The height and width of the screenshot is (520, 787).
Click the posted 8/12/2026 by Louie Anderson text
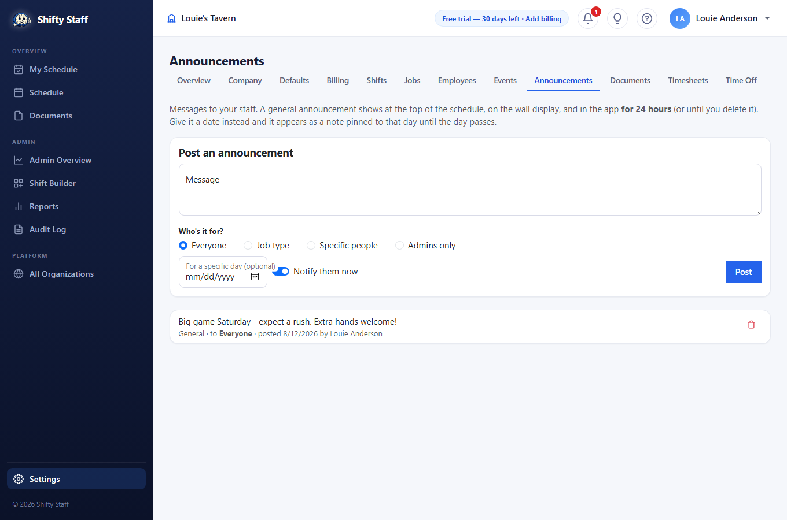tap(320, 334)
